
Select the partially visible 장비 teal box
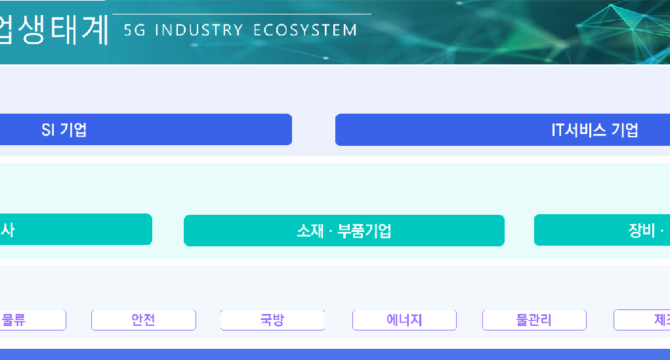click(602, 231)
